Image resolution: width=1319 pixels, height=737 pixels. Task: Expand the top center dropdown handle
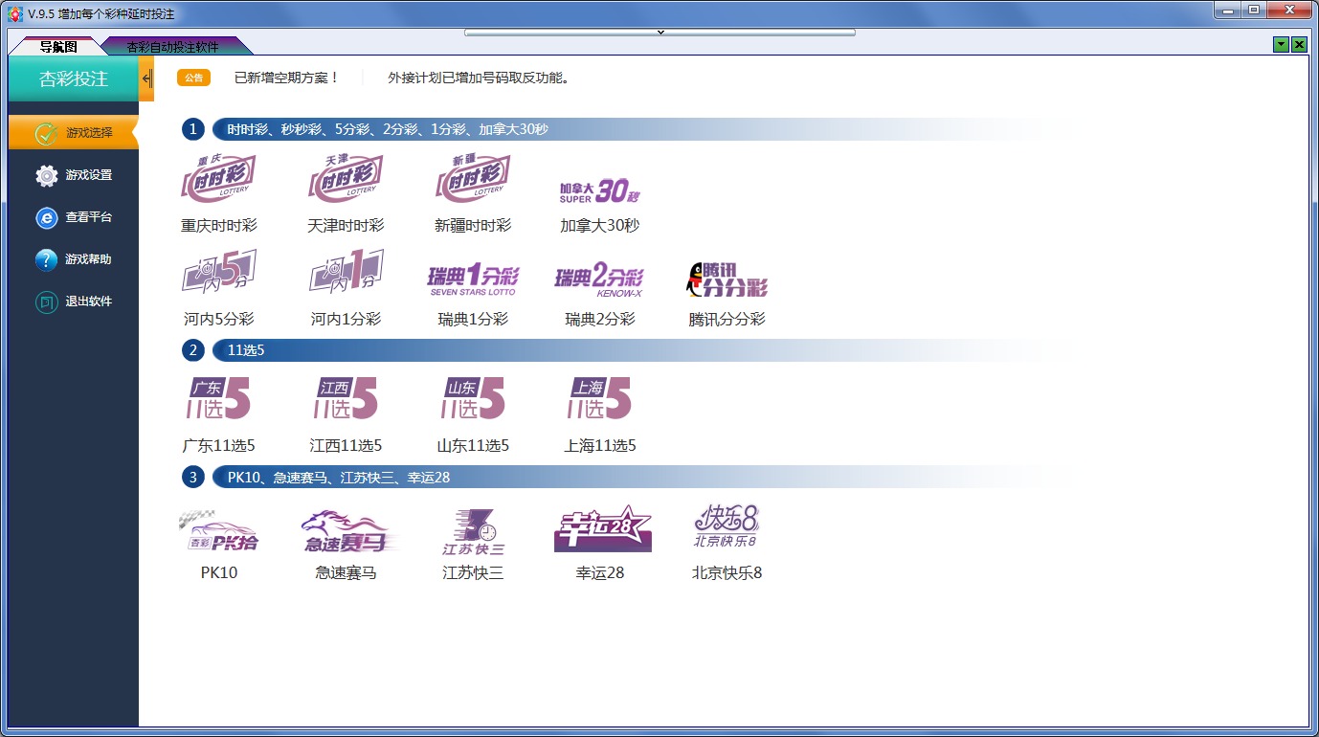tap(659, 33)
